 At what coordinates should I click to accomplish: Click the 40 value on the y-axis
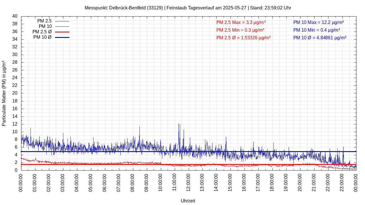tap(15, 16)
